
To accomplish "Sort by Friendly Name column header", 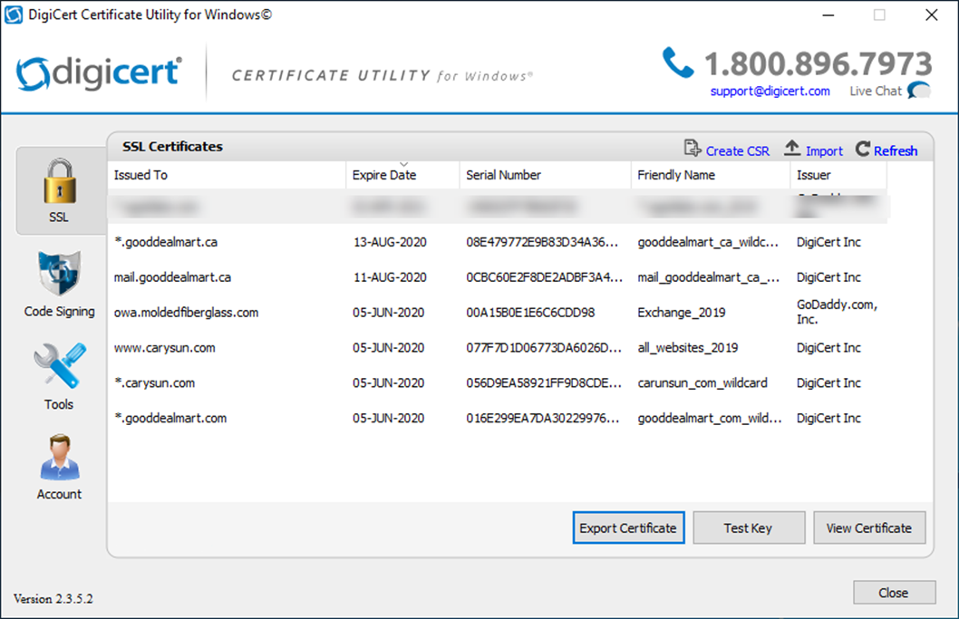I will click(x=710, y=175).
